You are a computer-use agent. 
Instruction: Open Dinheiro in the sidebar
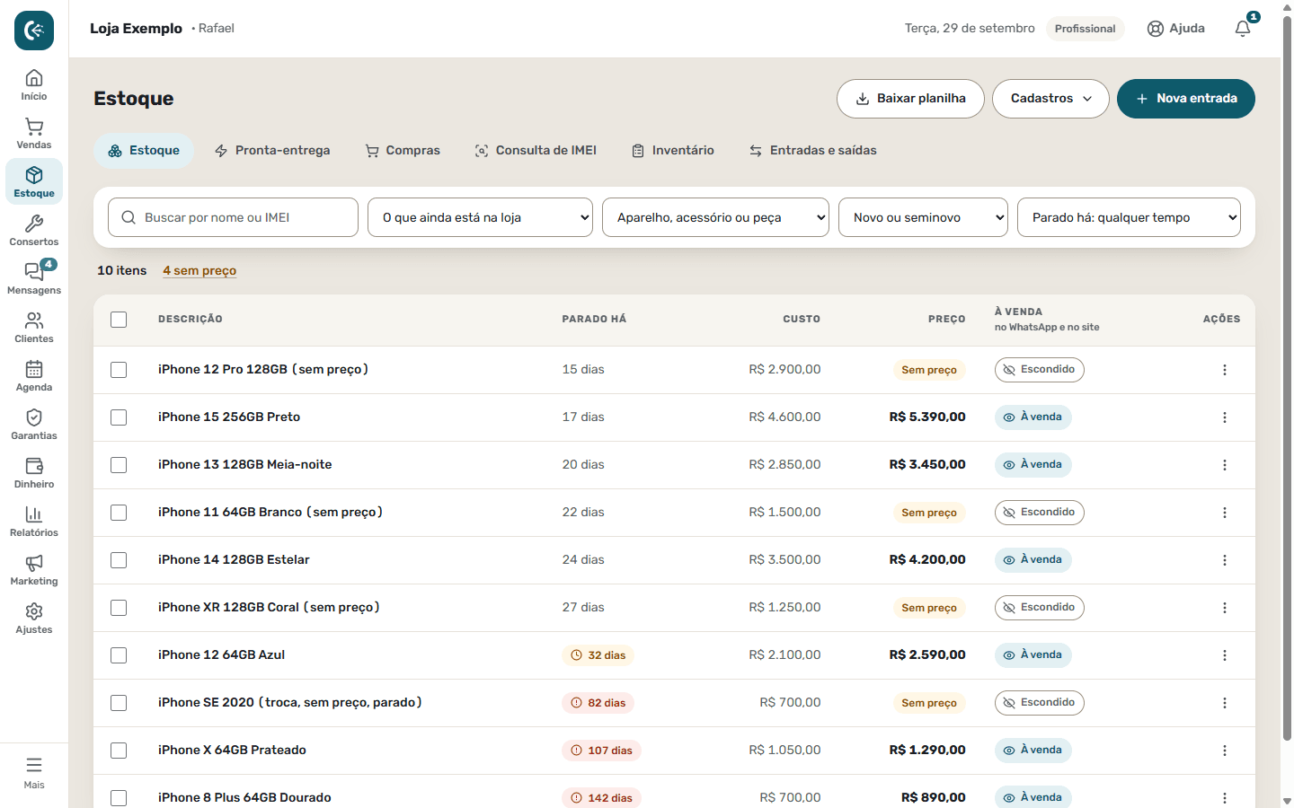point(34,473)
